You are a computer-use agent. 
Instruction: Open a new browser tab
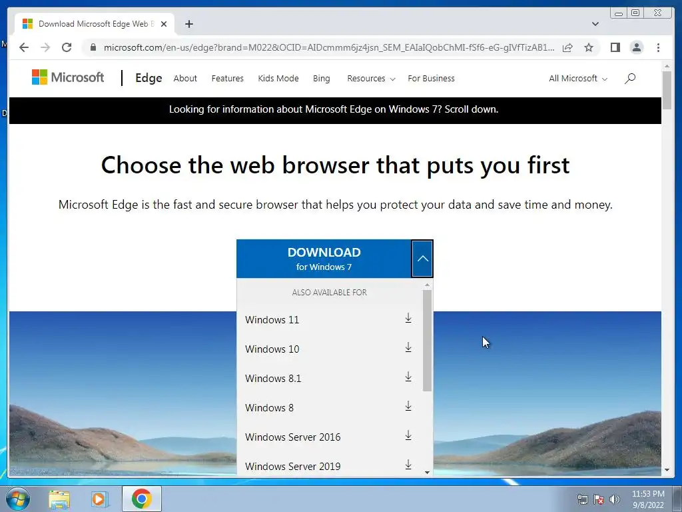188,24
